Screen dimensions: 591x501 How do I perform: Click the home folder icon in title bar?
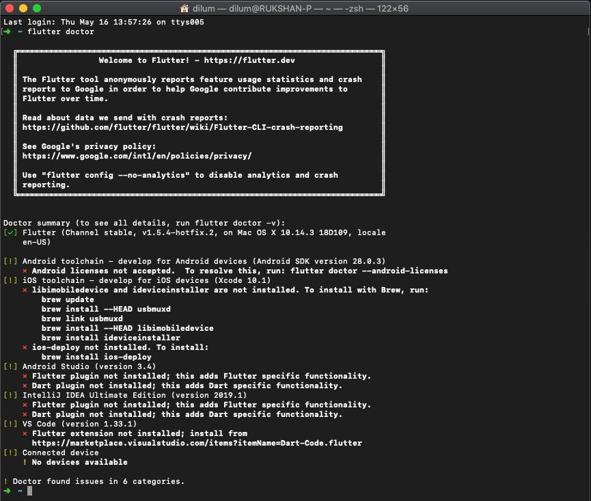[184, 8]
